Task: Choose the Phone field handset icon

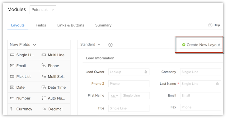Action: tap(44, 66)
